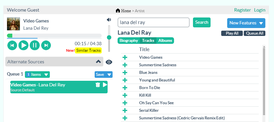
Task: Add Young and Beautiful with plus icon
Action: (125, 80)
